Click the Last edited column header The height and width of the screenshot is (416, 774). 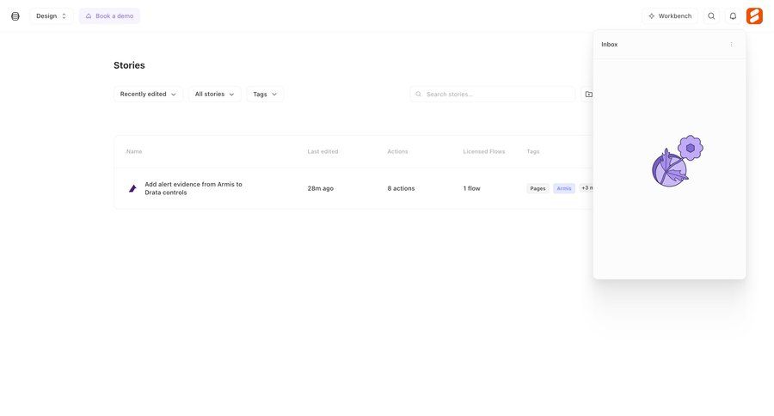point(322,151)
